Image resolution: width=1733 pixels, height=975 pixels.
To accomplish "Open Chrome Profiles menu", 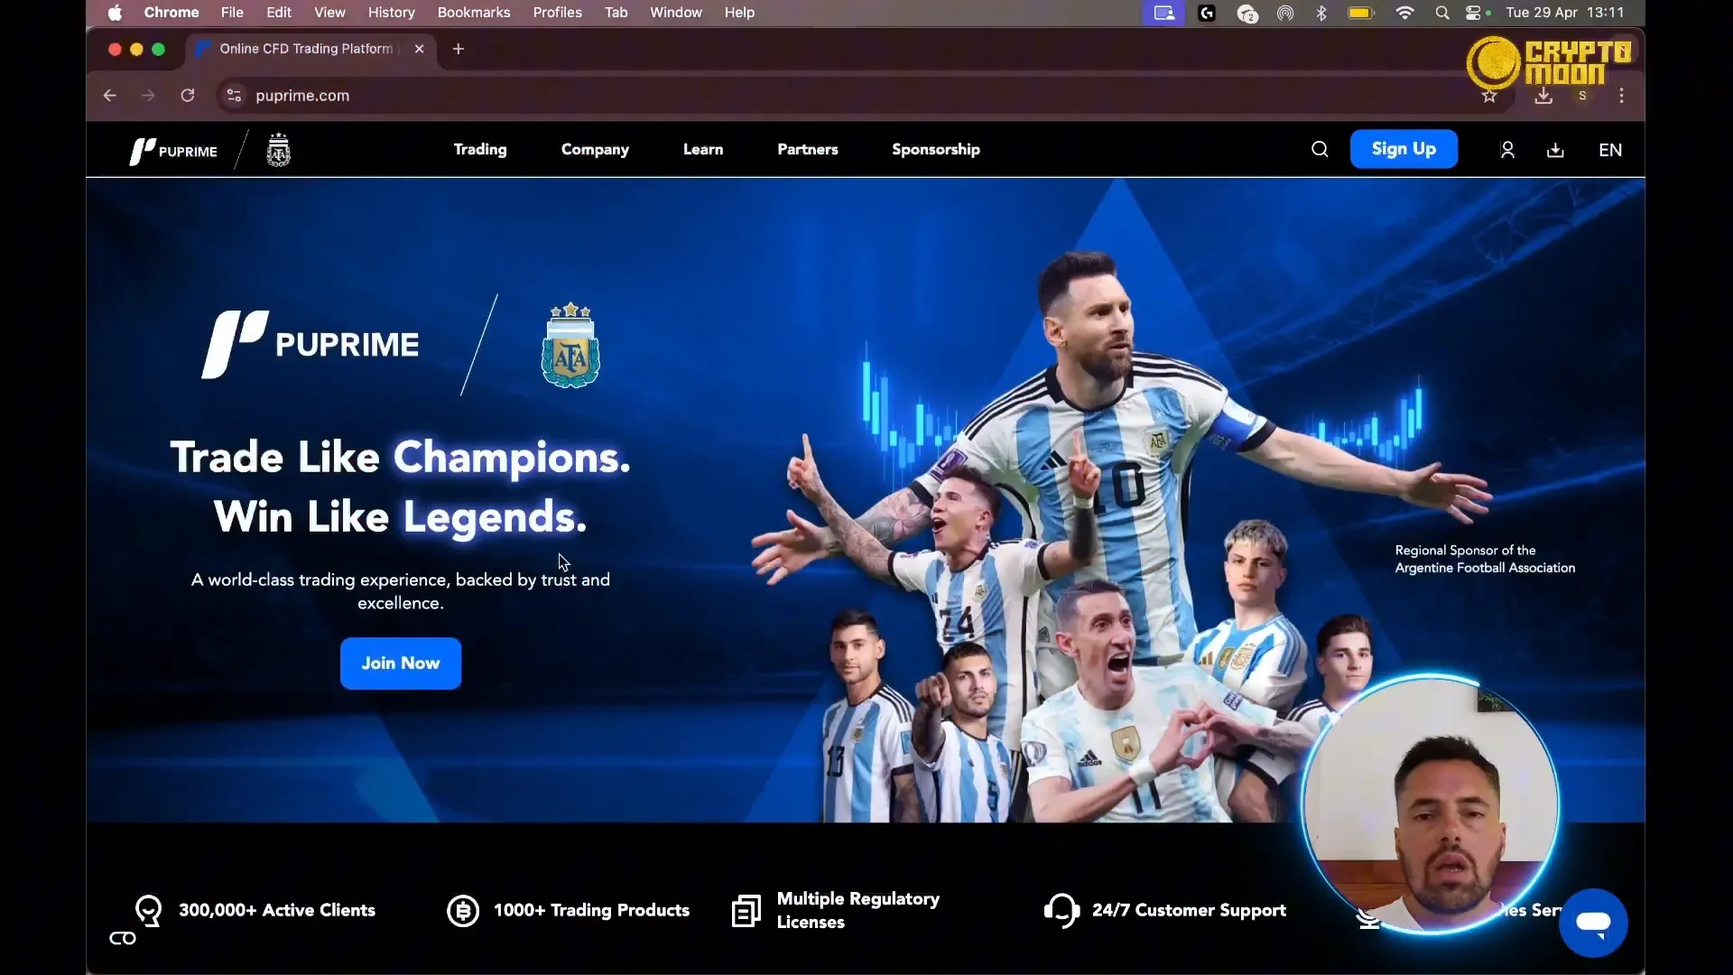I will [x=557, y=13].
